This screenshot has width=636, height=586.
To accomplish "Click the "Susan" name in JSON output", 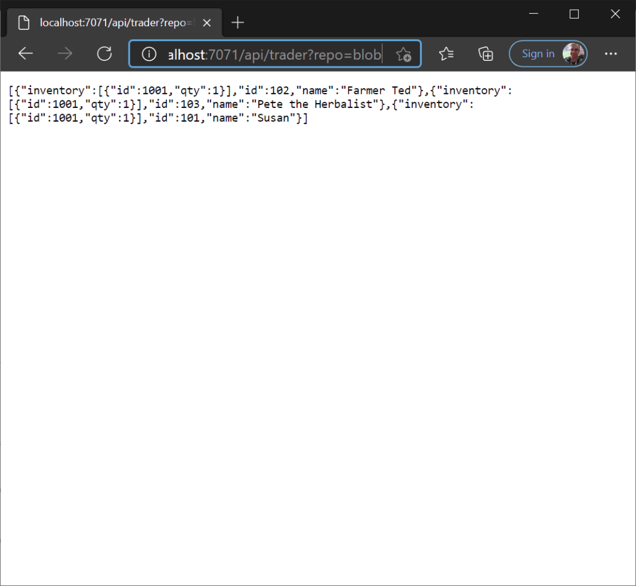I will [274, 118].
